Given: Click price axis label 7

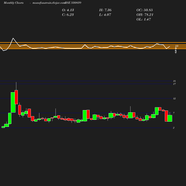Looking at the screenshot, I should point(174,113).
